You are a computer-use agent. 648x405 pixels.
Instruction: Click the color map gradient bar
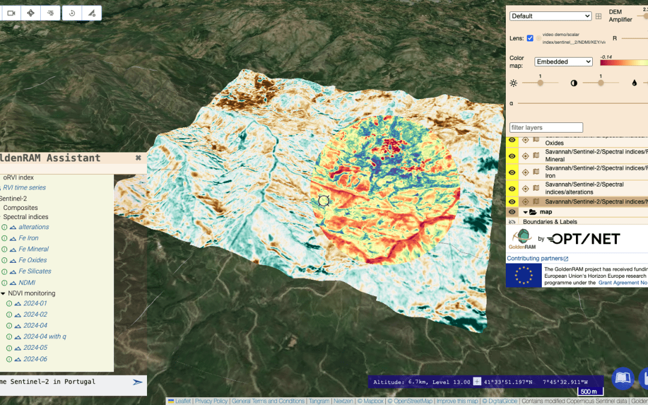624,63
